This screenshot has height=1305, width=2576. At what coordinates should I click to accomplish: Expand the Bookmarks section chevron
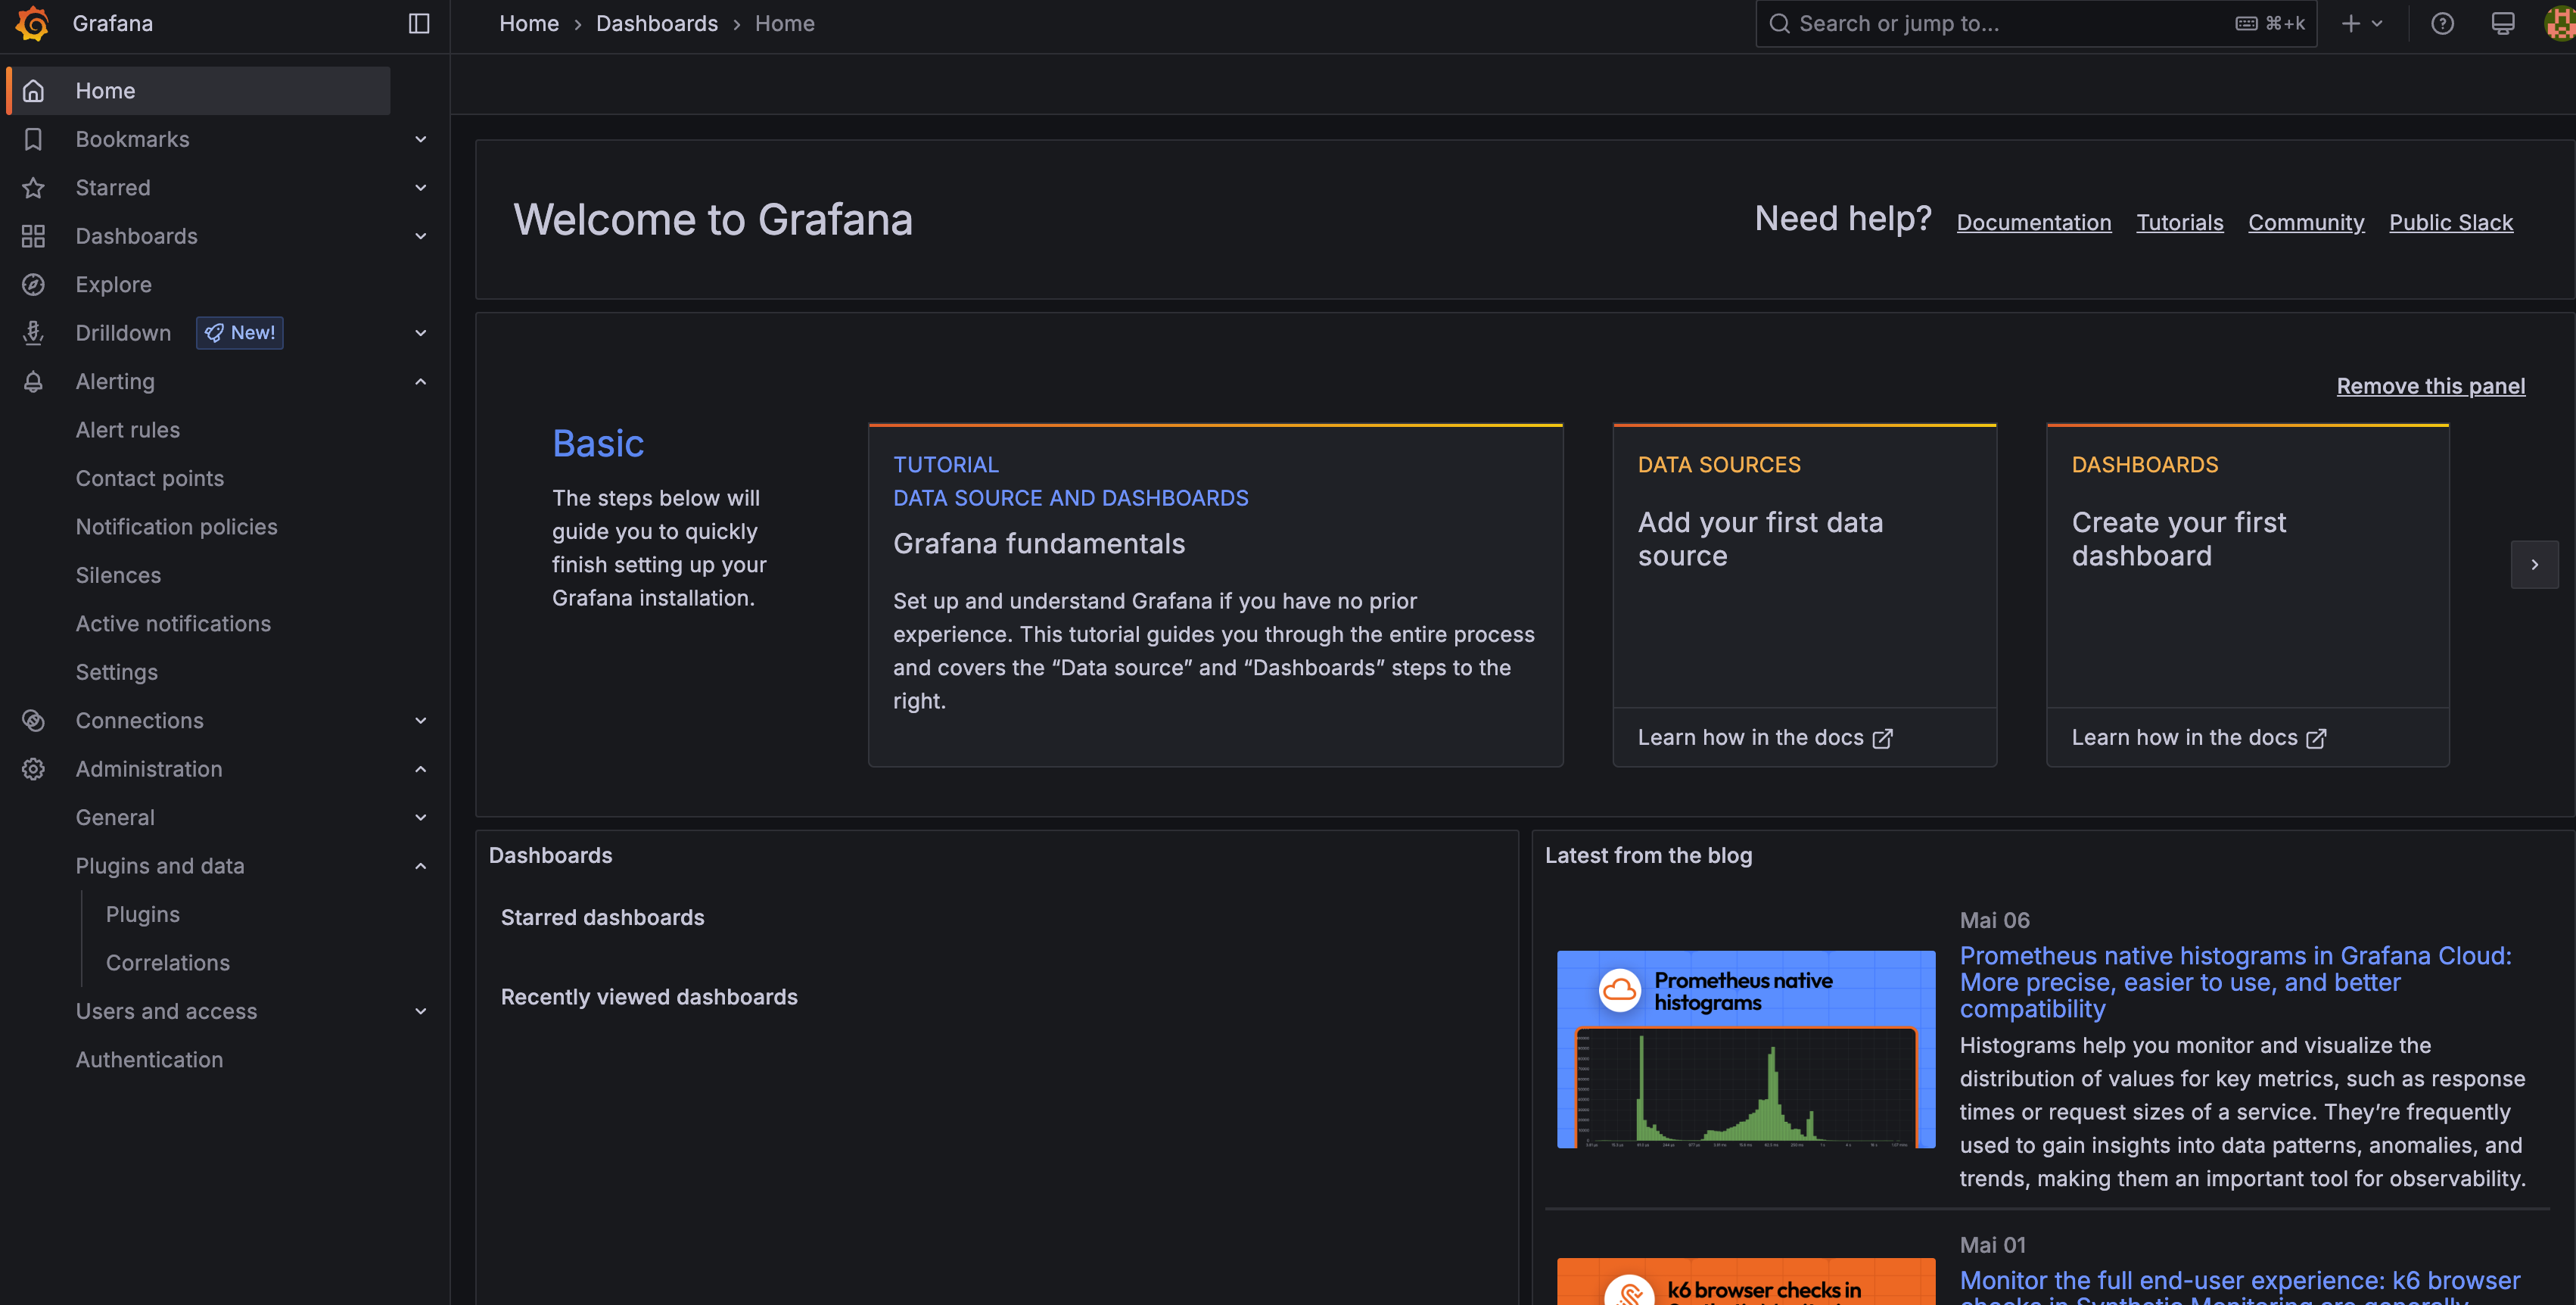pos(421,139)
